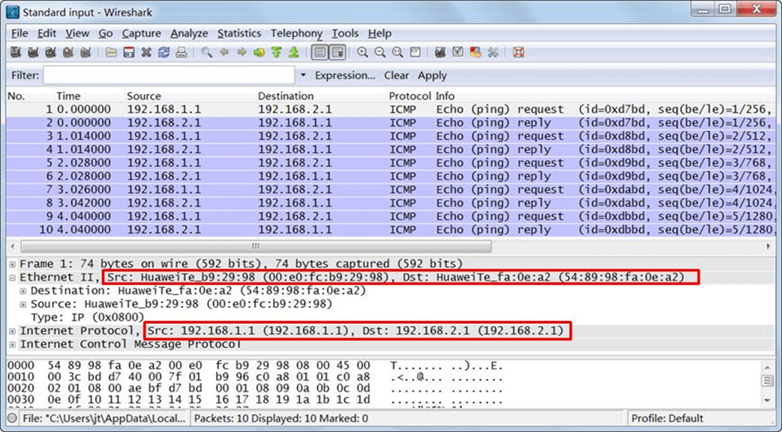Expand the Frame 1 tree node
This screenshot has width=782, height=432.
(x=13, y=264)
